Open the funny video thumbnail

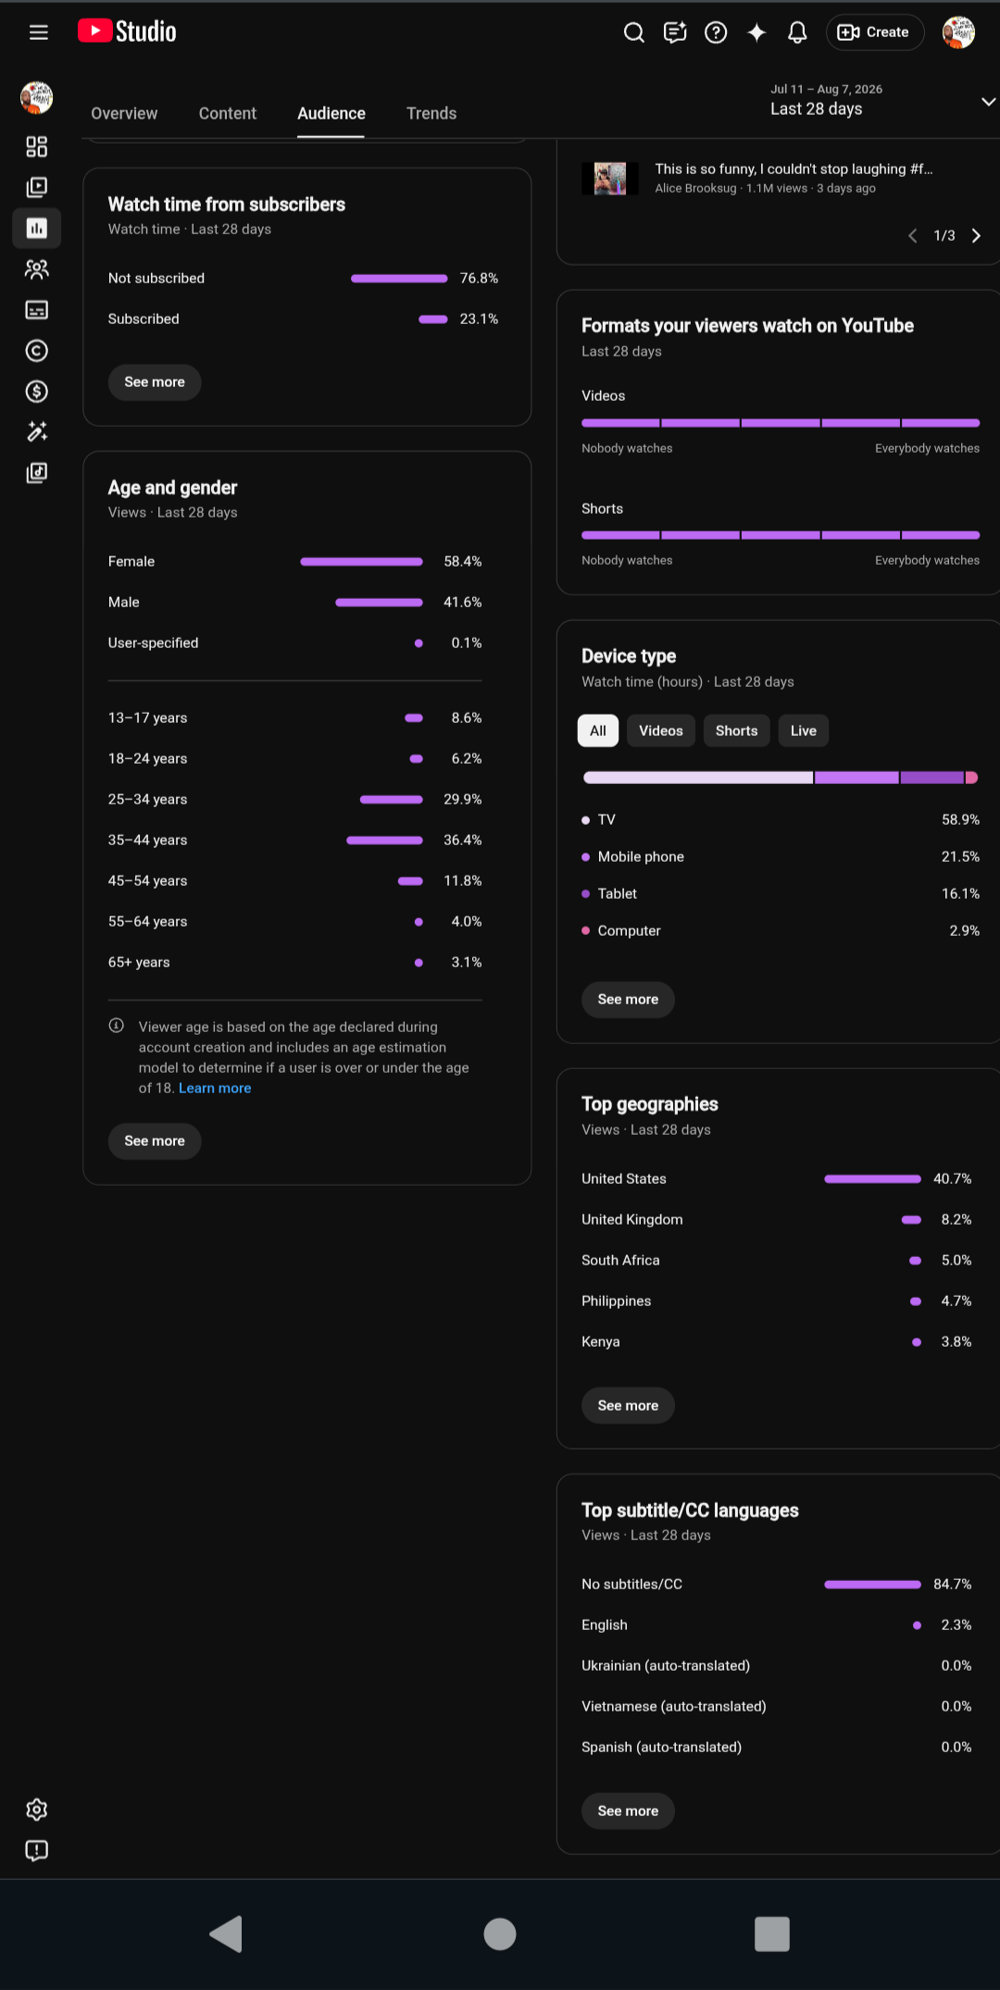(x=610, y=178)
